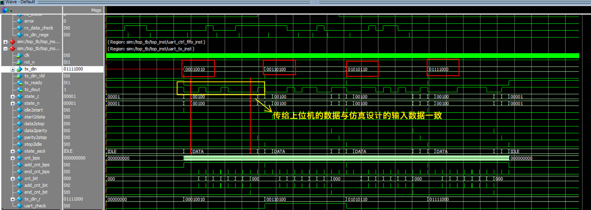Click the green clk waveform bar

tap(343, 56)
